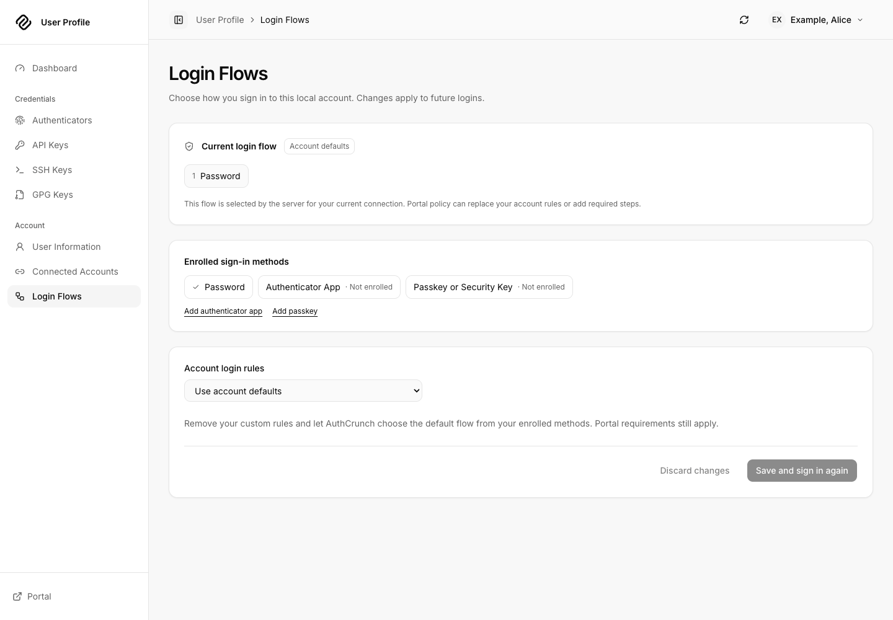Navigate to SSH Keys
Viewport: 893px width, 620px height.
point(74,170)
